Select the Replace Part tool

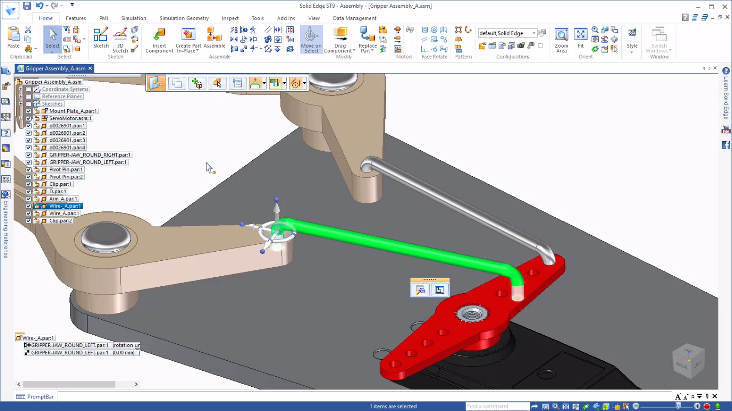(x=367, y=39)
